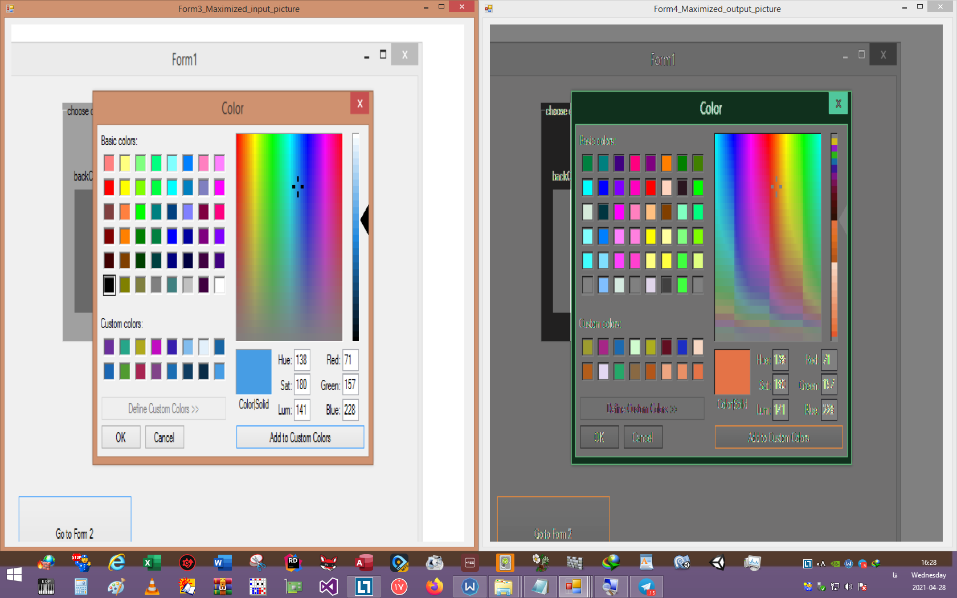This screenshot has width=957, height=598.
Task: Select the black basic color swatch in input picture
Action: (x=109, y=285)
